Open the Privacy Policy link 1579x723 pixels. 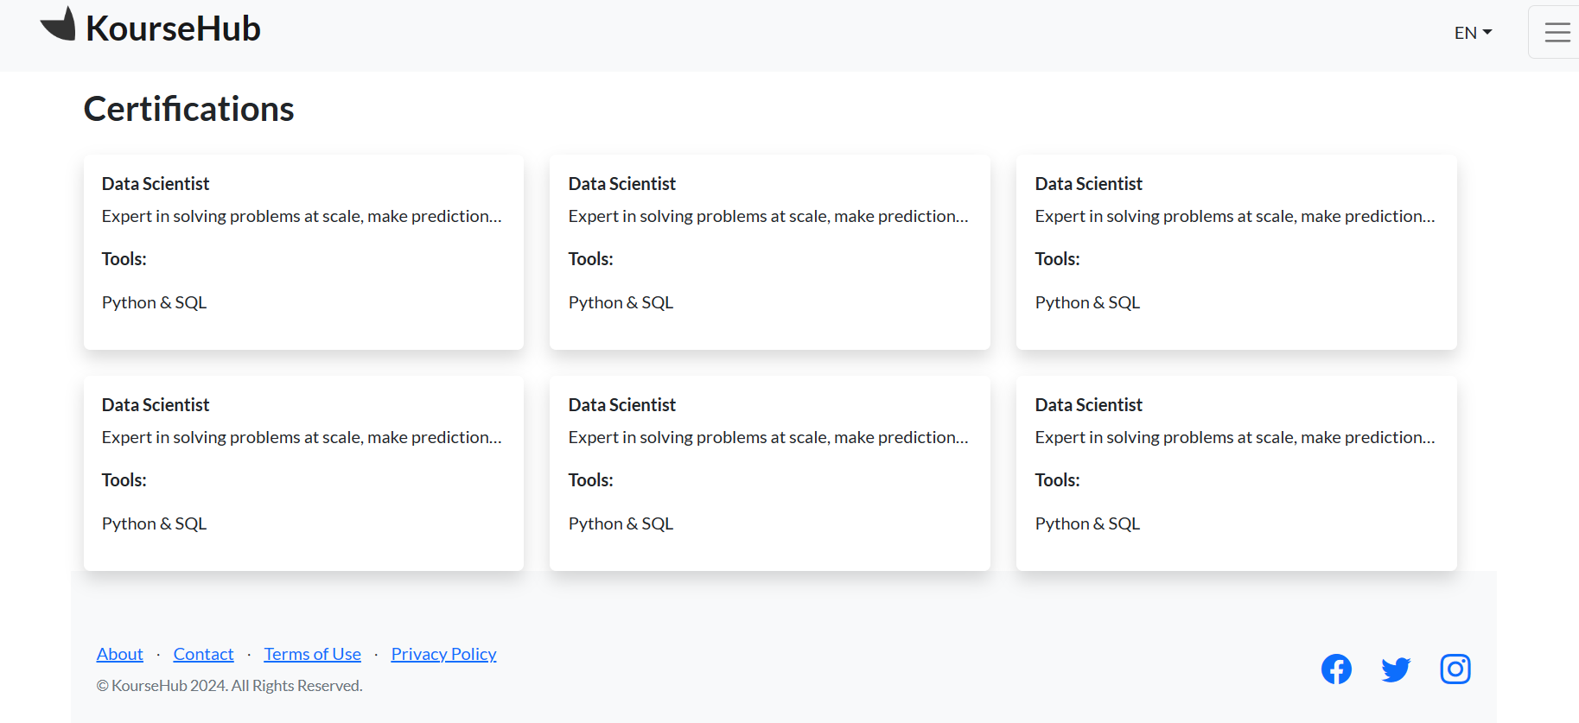[443, 654]
